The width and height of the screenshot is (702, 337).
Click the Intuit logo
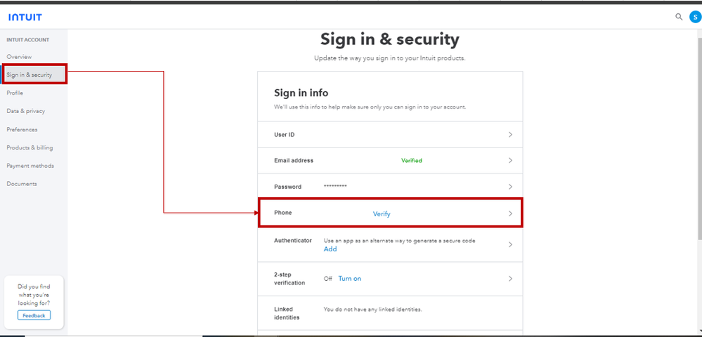[x=25, y=18]
